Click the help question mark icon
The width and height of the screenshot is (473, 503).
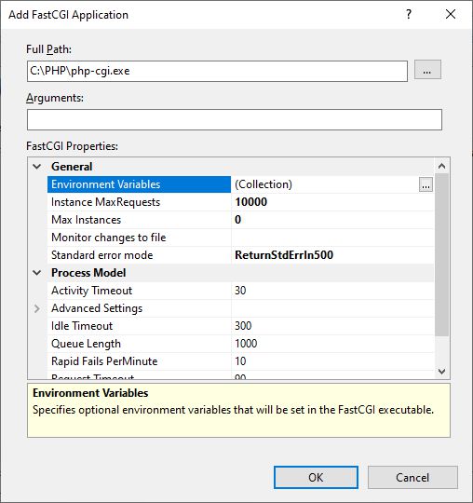pos(409,14)
